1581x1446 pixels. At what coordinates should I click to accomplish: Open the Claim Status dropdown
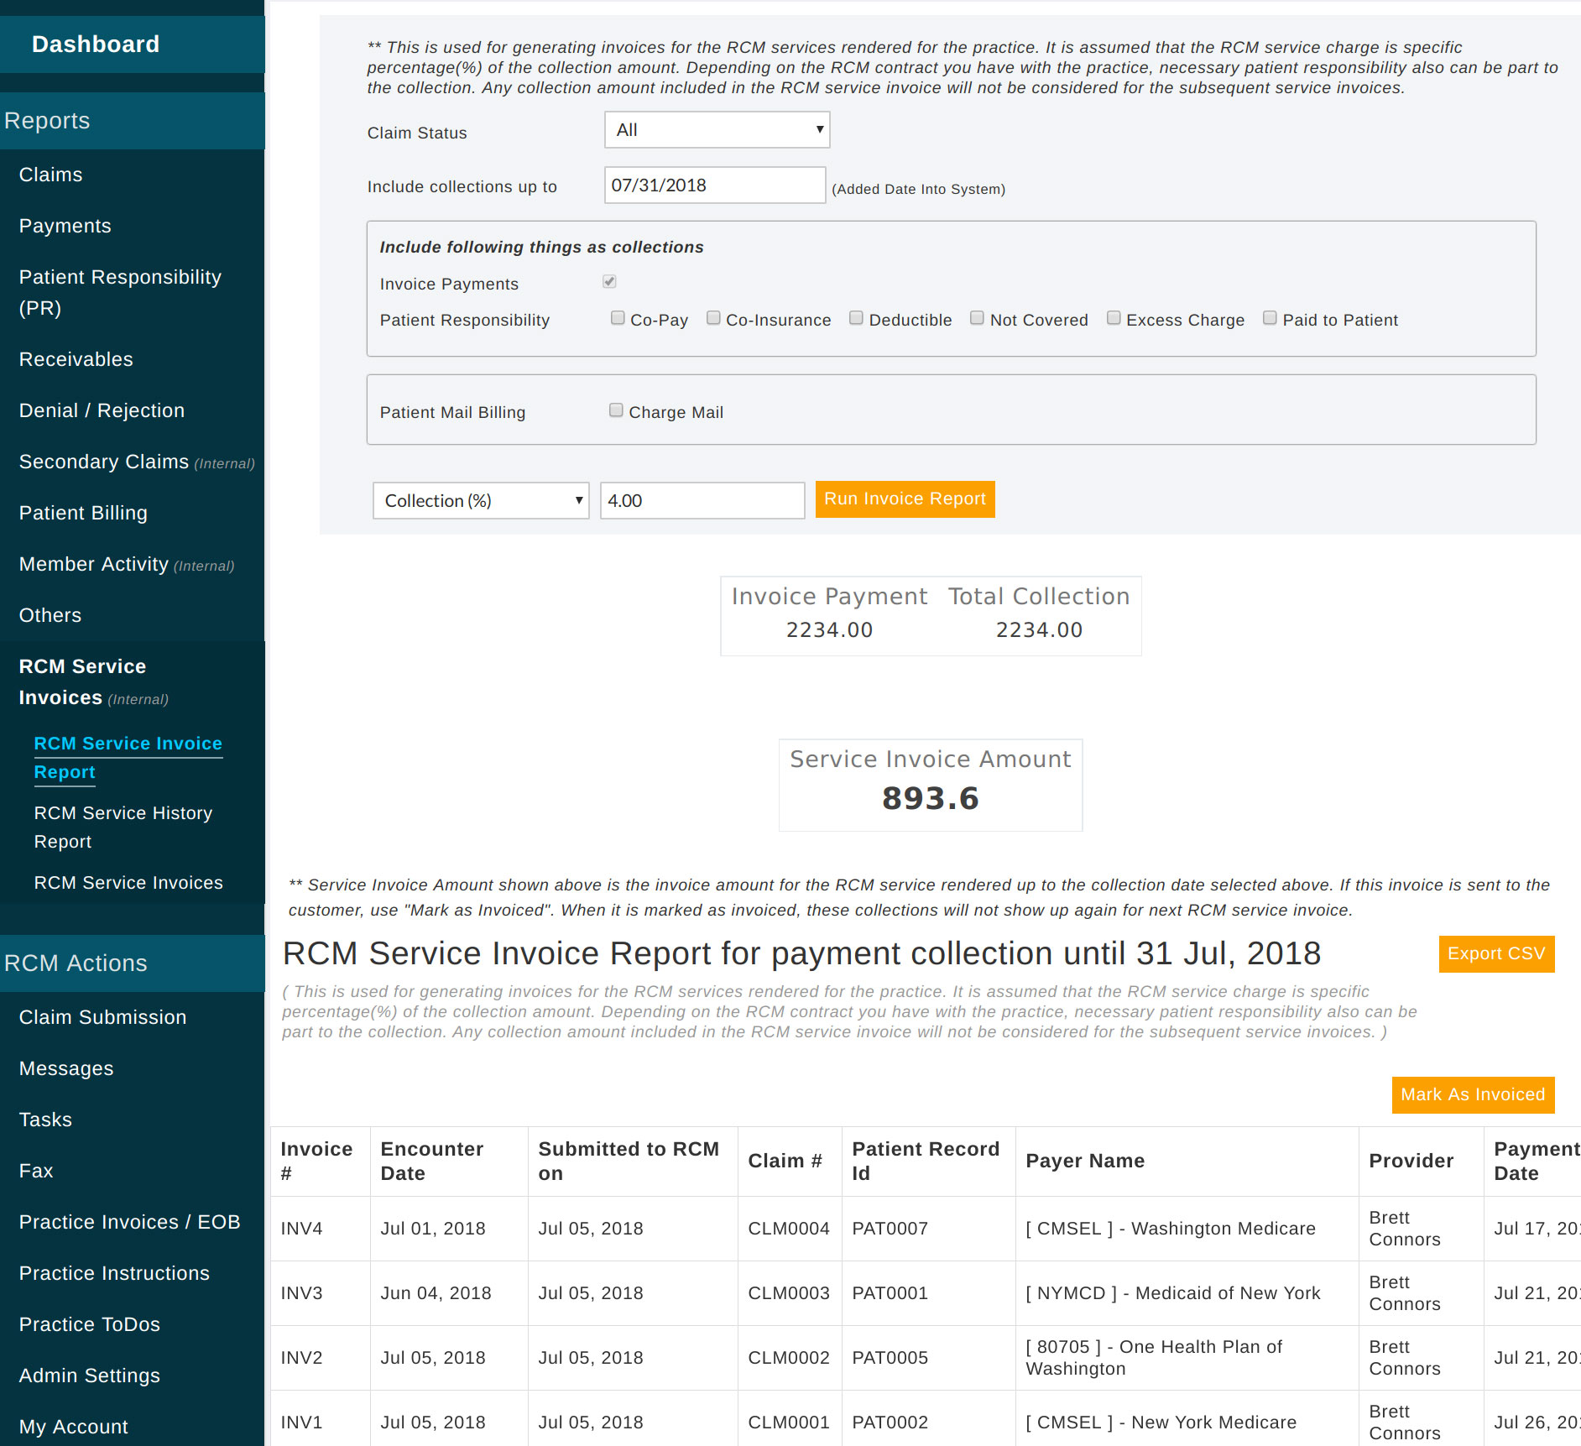click(716, 130)
